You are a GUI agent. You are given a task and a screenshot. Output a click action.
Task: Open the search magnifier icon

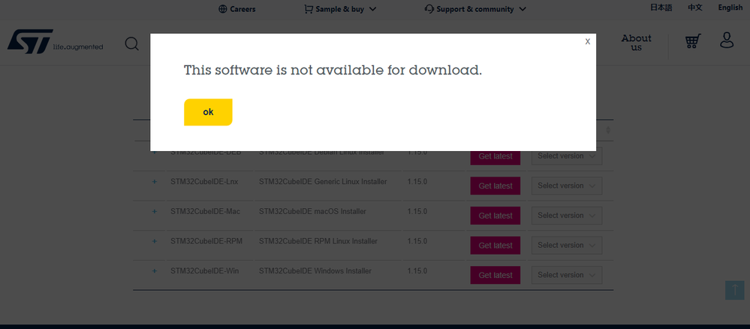(132, 44)
